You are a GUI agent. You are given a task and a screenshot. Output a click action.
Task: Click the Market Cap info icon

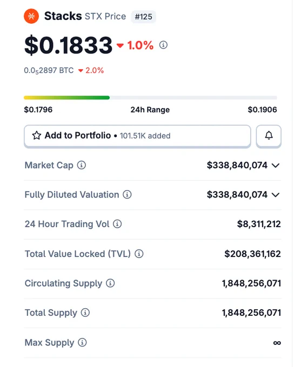tap(82, 165)
